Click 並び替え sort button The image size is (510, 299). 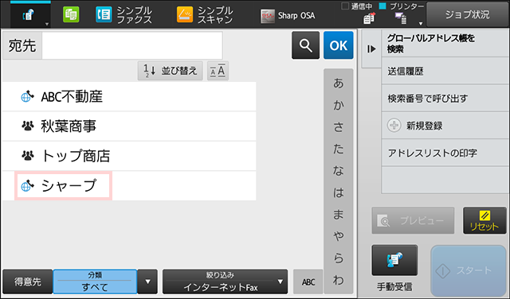[x=170, y=71]
